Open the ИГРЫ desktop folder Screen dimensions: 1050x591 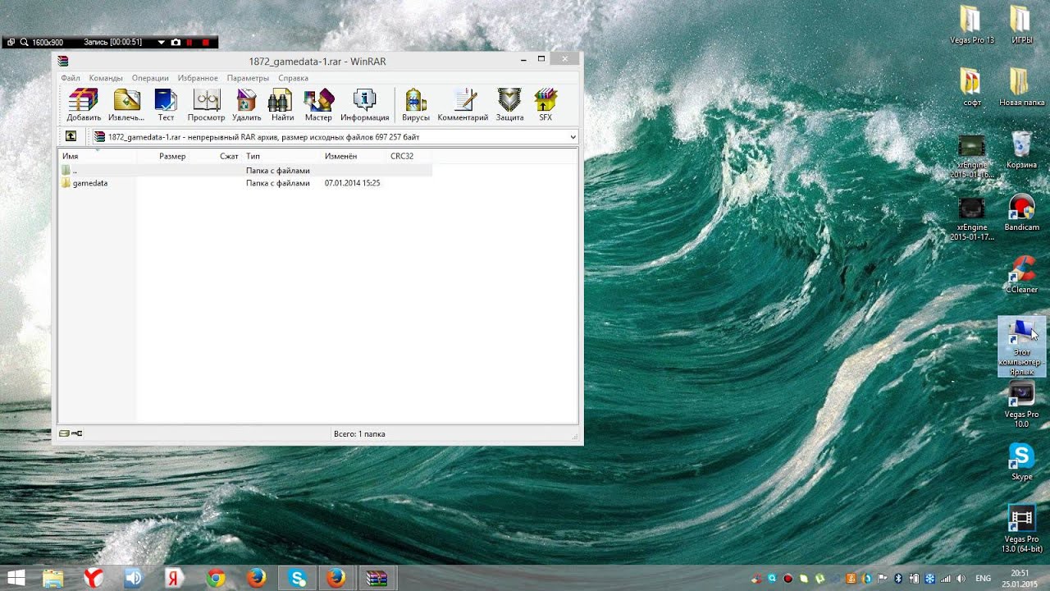pos(1021,25)
